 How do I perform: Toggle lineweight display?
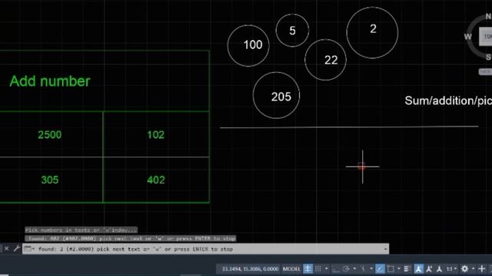point(407,268)
